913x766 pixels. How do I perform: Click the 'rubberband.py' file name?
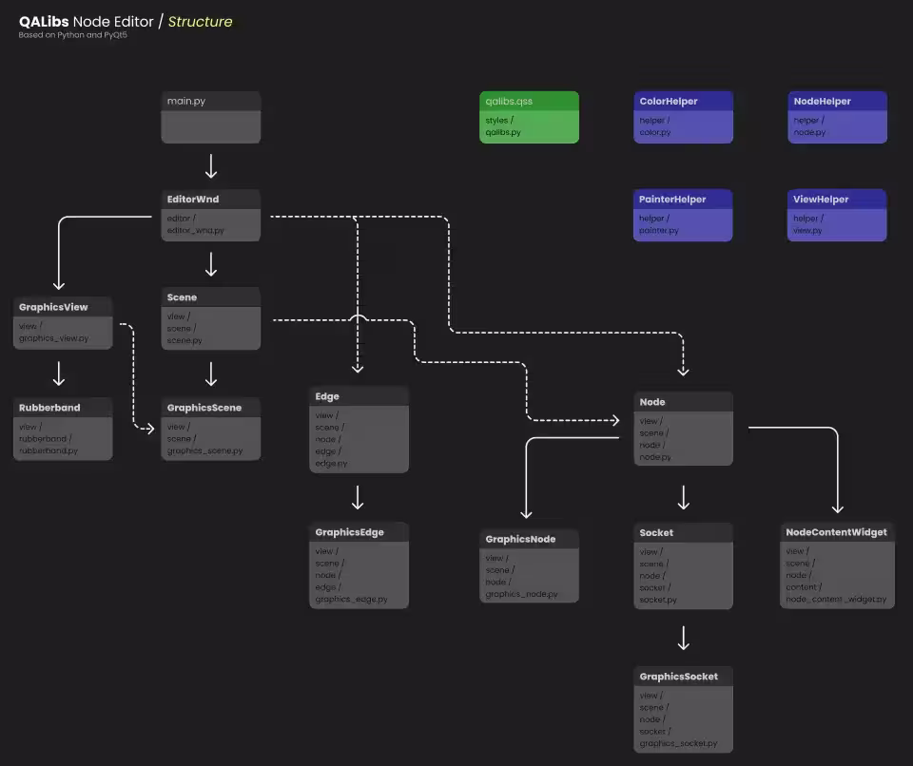tap(49, 450)
